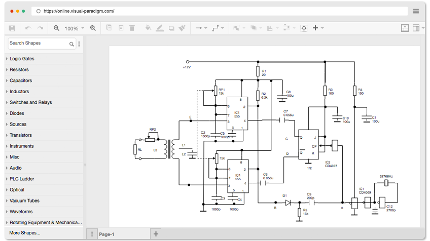430x241 pixels.
Task: Select the Fill color bucket icon
Action: [x=148, y=28]
